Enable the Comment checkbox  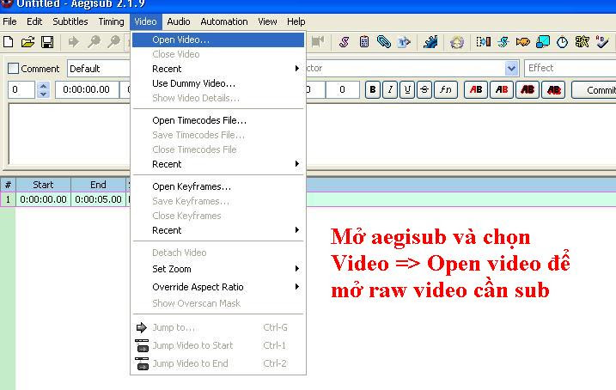point(13,69)
